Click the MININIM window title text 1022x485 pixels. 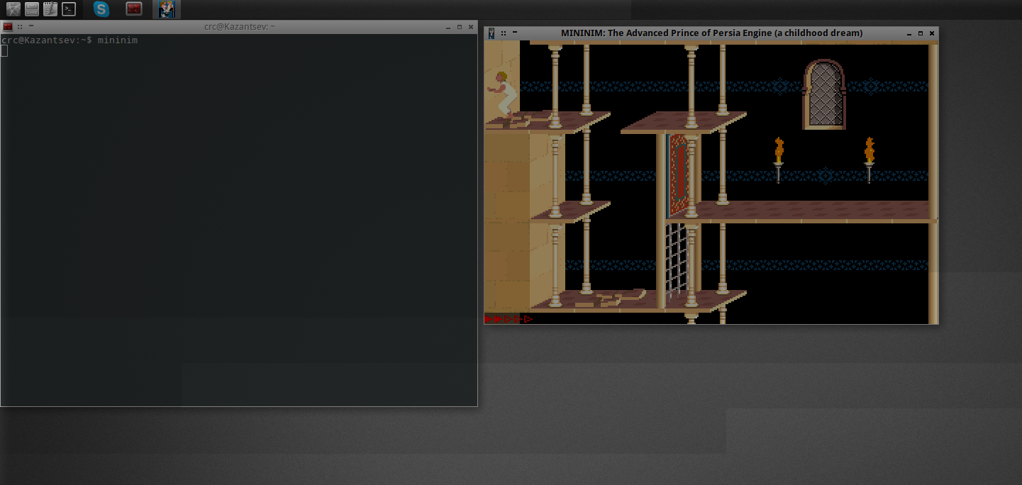(x=711, y=33)
